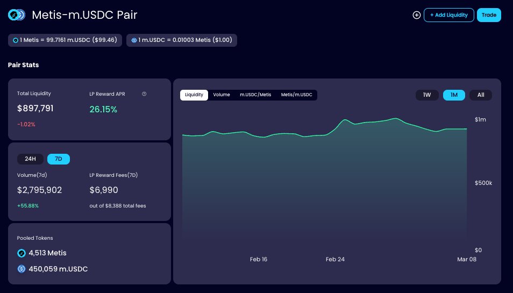Click the Metis token icon under Pooled Tokens
The width and height of the screenshot is (513, 293).
pos(22,253)
